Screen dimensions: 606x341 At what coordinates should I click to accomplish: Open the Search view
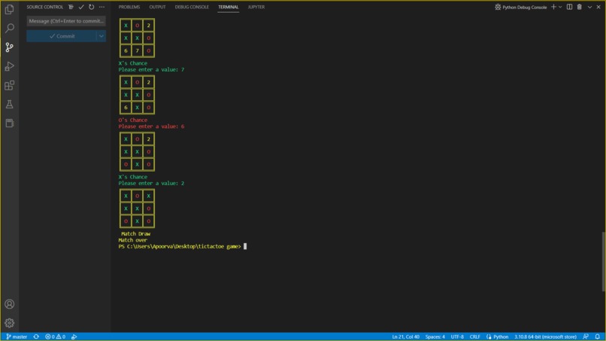[9, 28]
